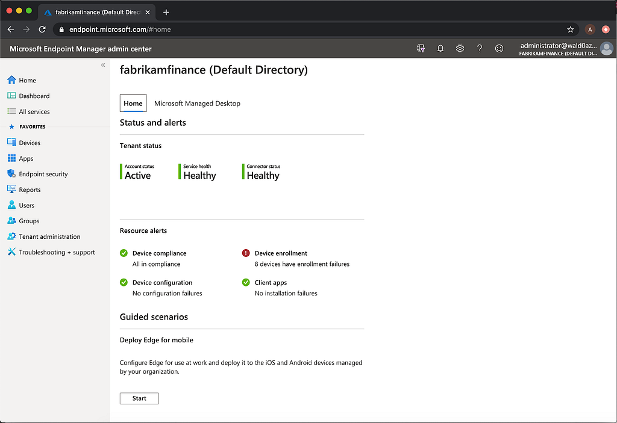The height and width of the screenshot is (423, 617).
Task: Close the fabrikamfinance browser tab
Action: [148, 12]
